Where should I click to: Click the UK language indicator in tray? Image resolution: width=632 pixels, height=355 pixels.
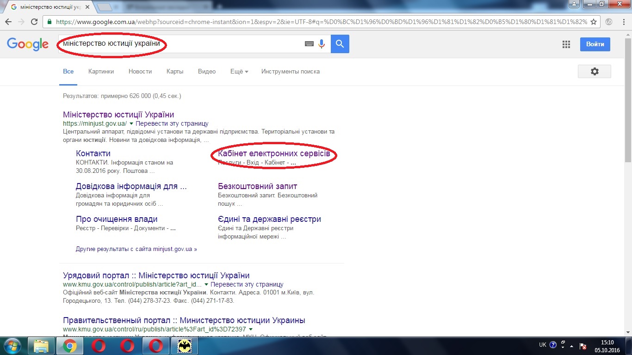pos(543,345)
